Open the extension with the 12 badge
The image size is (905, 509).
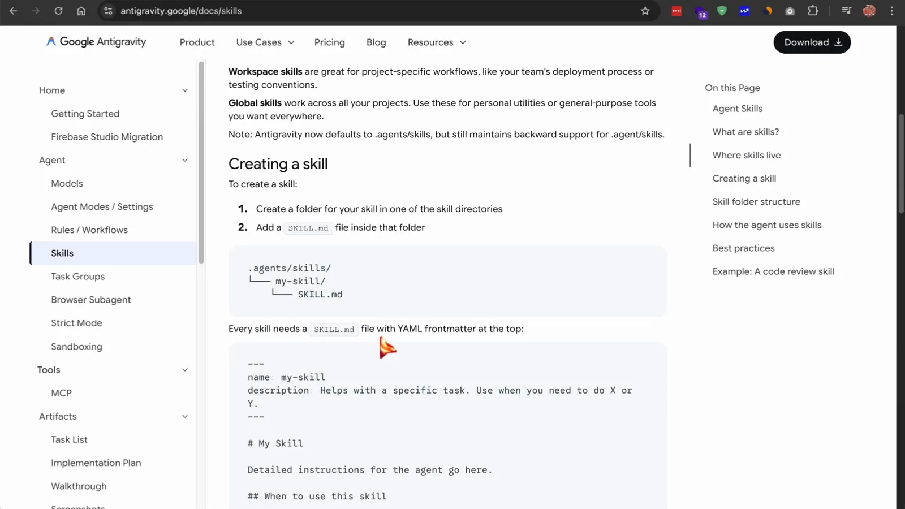click(701, 12)
